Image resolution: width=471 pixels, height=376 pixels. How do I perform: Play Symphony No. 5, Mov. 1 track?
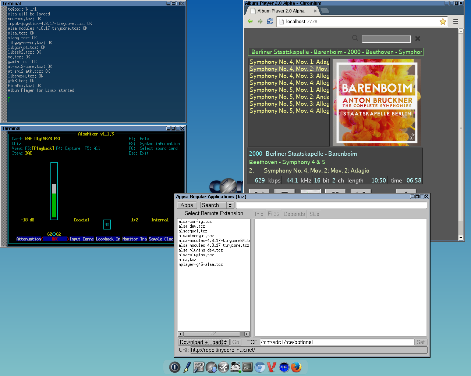coord(289,90)
